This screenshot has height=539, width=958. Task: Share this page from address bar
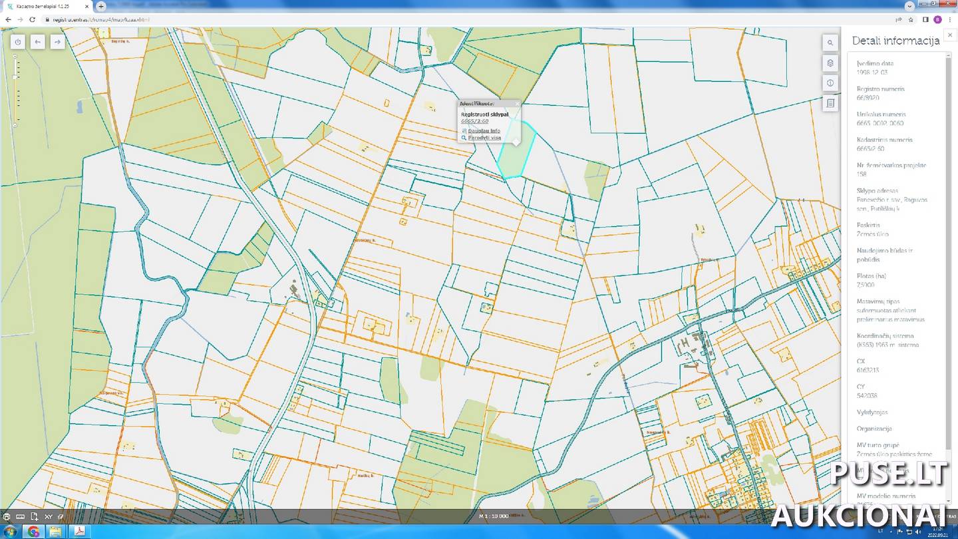[x=899, y=19]
